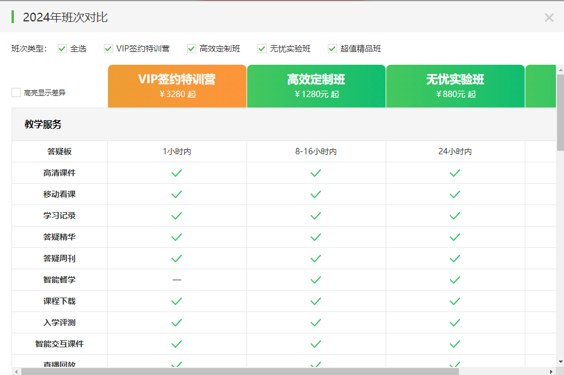This screenshot has width=564, height=375.
Task: Click VIP checkmark in 高清课件 row
Action: pyautogui.click(x=177, y=173)
